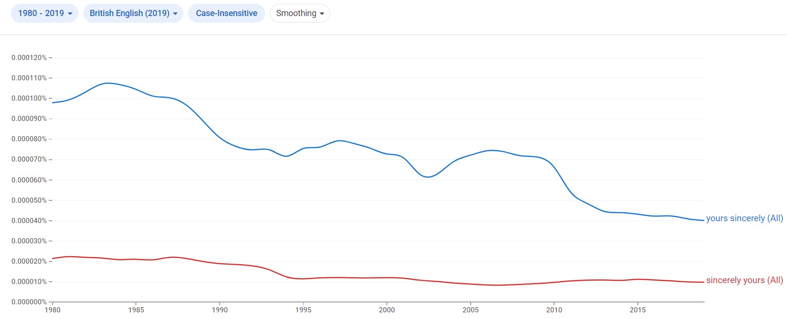Select the 2000 year on the x-axis
This screenshot has height=319, width=787.
click(387, 310)
